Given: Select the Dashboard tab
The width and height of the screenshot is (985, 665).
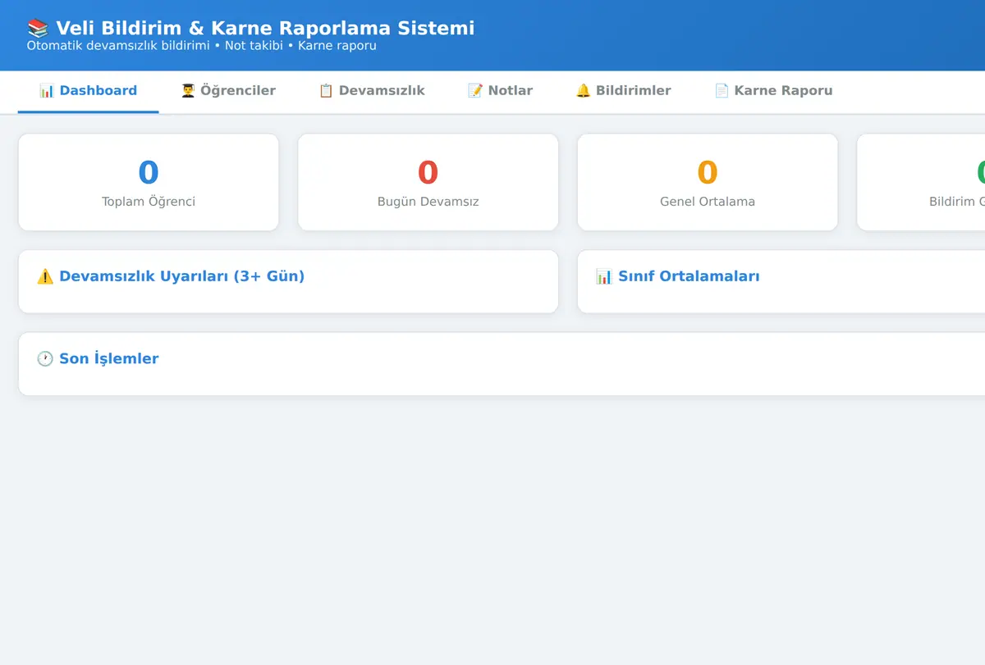Looking at the screenshot, I should pyautogui.click(x=89, y=91).
